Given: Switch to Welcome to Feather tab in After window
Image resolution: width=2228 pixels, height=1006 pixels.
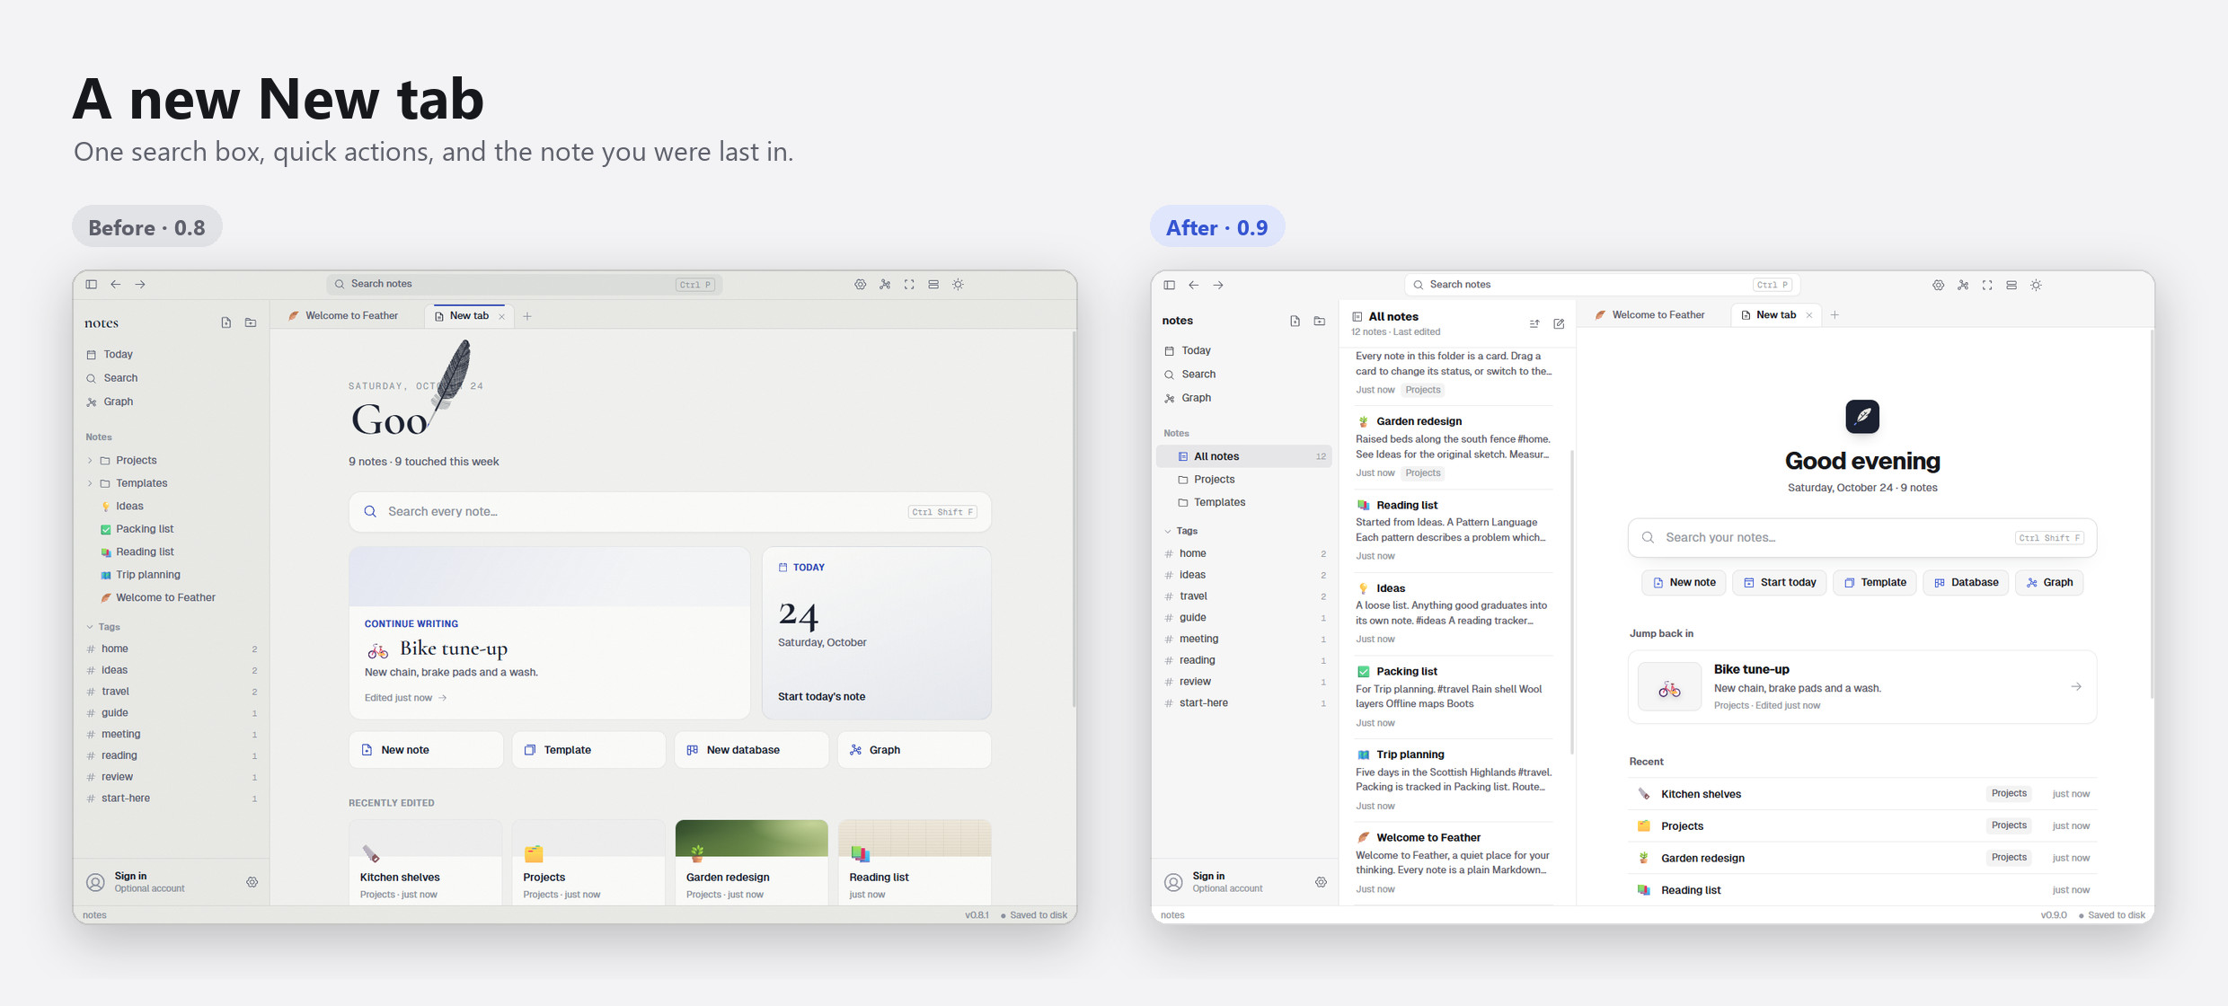Looking at the screenshot, I should coord(1649,314).
